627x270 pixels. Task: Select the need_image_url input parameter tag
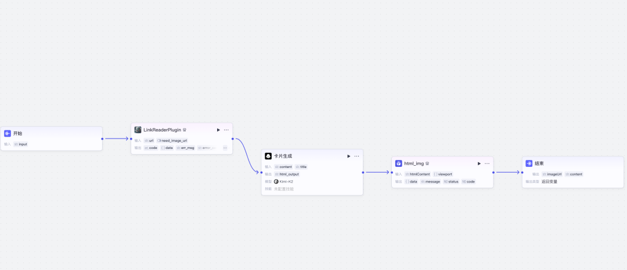point(172,140)
